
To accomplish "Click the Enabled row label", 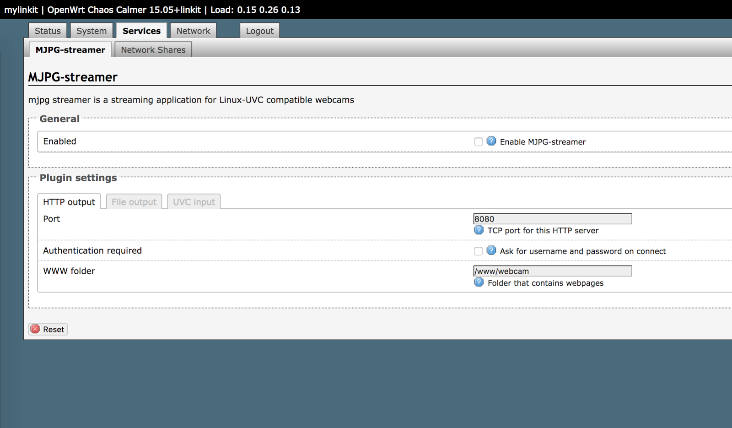I will click(x=59, y=141).
